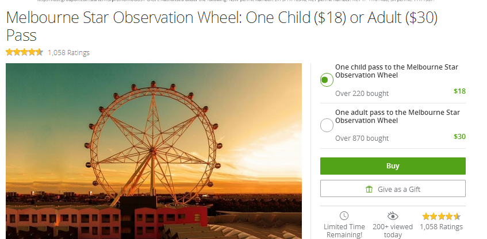
Task: Click the $30 adult pass price
Action: click(x=459, y=136)
